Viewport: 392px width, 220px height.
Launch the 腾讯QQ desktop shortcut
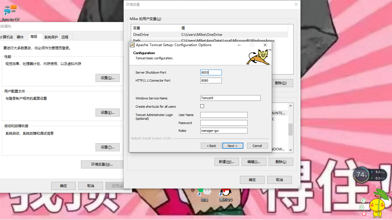(226, 195)
